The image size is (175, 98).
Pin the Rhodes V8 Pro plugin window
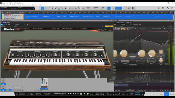(x=110, y=21)
